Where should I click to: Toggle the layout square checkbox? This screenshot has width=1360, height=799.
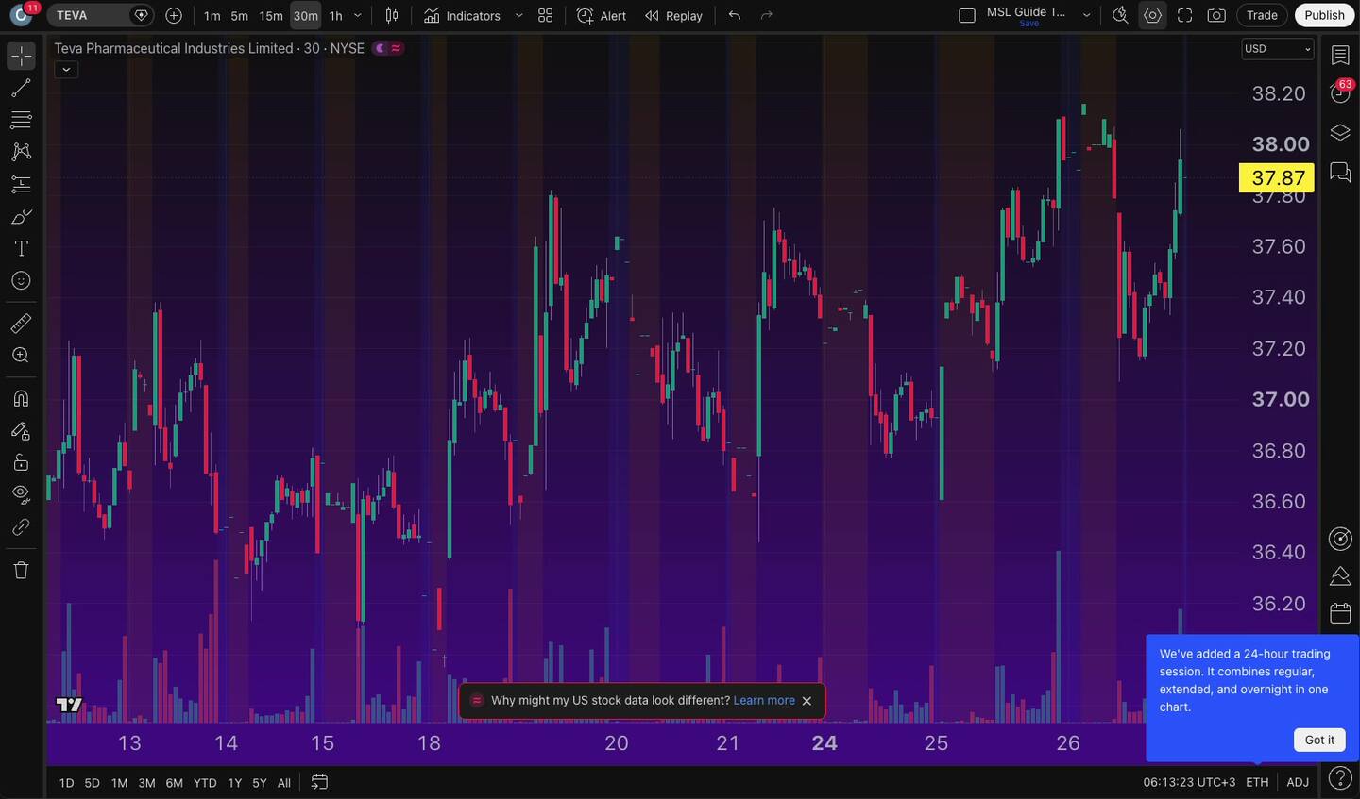967,15
